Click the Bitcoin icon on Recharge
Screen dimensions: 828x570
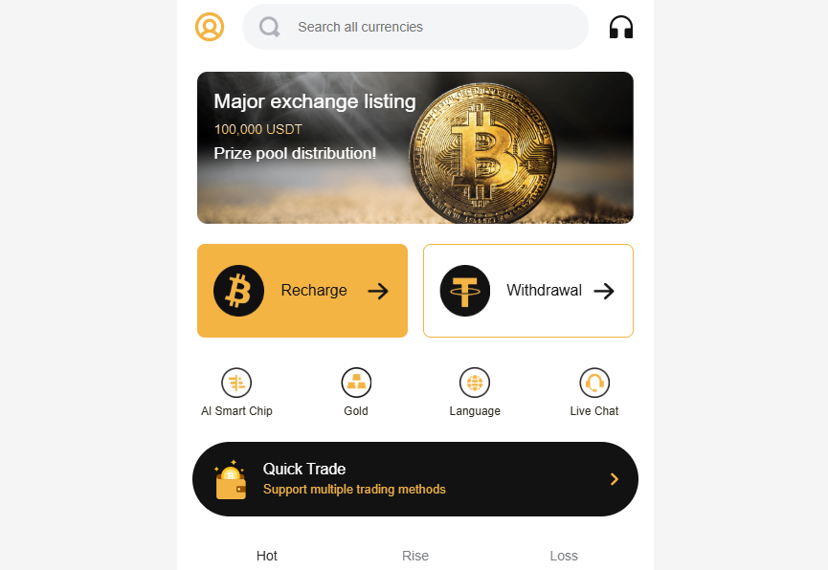(238, 291)
